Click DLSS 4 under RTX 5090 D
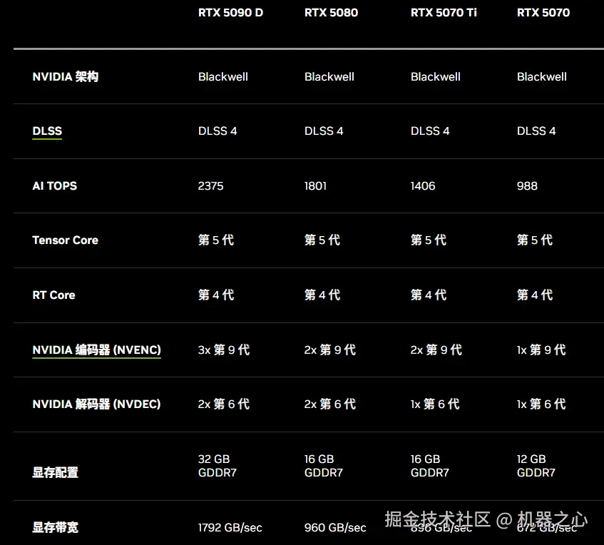This screenshot has height=545, width=604. click(217, 131)
